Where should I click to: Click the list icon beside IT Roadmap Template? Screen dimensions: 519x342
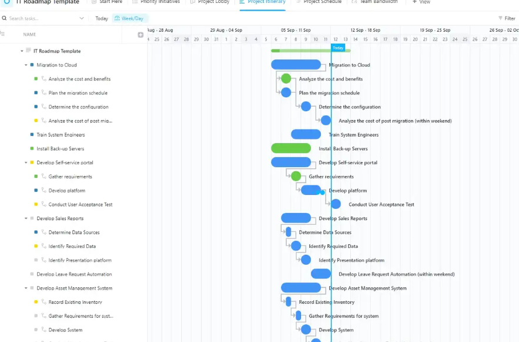point(28,51)
